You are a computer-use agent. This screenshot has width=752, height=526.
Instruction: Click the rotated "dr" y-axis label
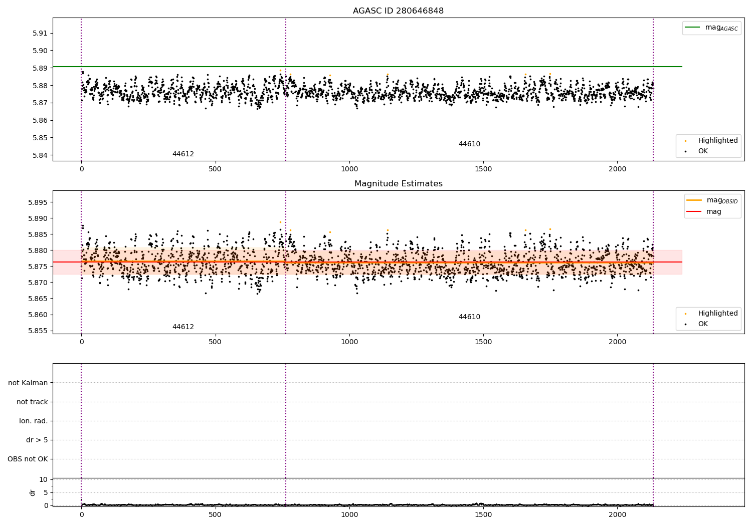pyautogui.click(x=33, y=492)
